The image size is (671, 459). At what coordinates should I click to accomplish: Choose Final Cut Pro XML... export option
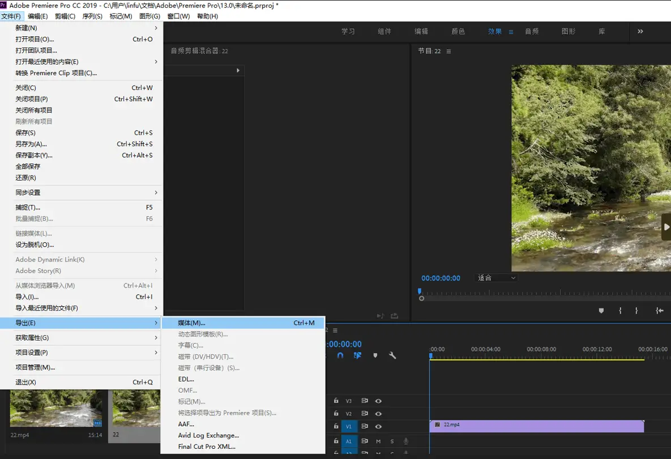coord(243,447)
